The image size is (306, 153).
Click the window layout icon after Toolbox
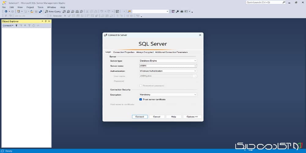[186, 11]
